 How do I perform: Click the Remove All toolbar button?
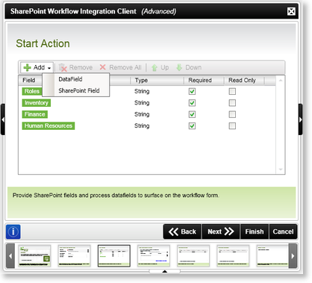click(120, 67)
